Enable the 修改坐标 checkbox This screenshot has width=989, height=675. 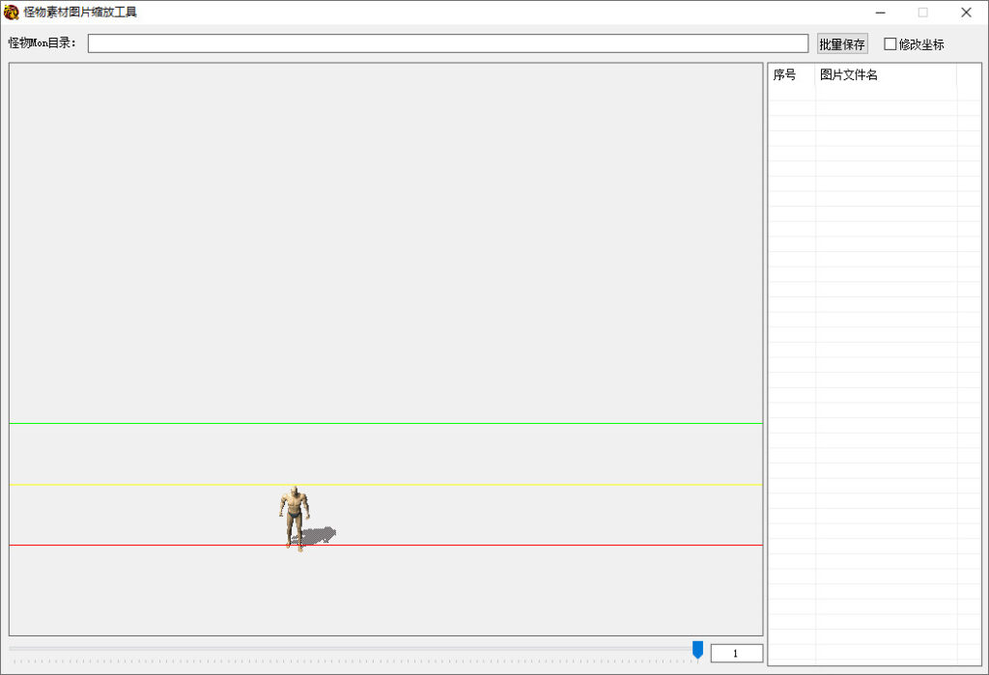tap(890, 43)
